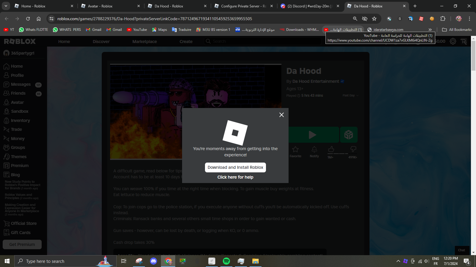Open Money in left sidebar
This screenshot has width=476, height=267.
pos(14,139)
